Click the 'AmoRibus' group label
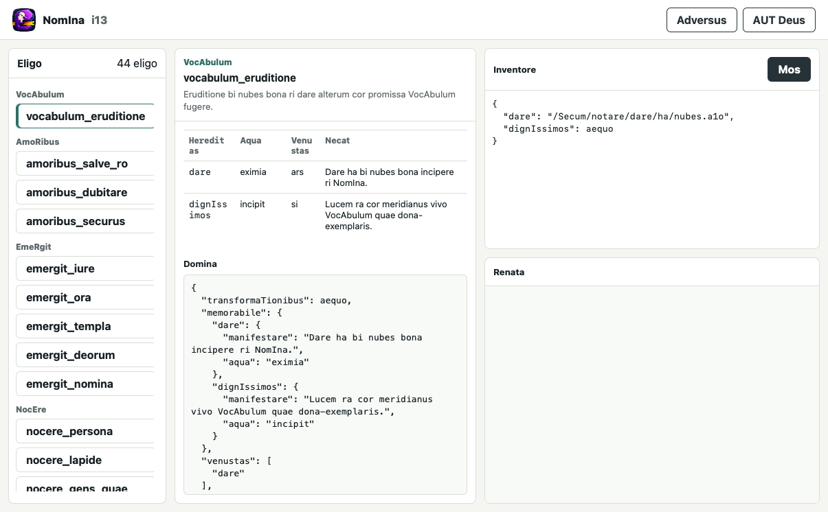 (x=38, y=141)
